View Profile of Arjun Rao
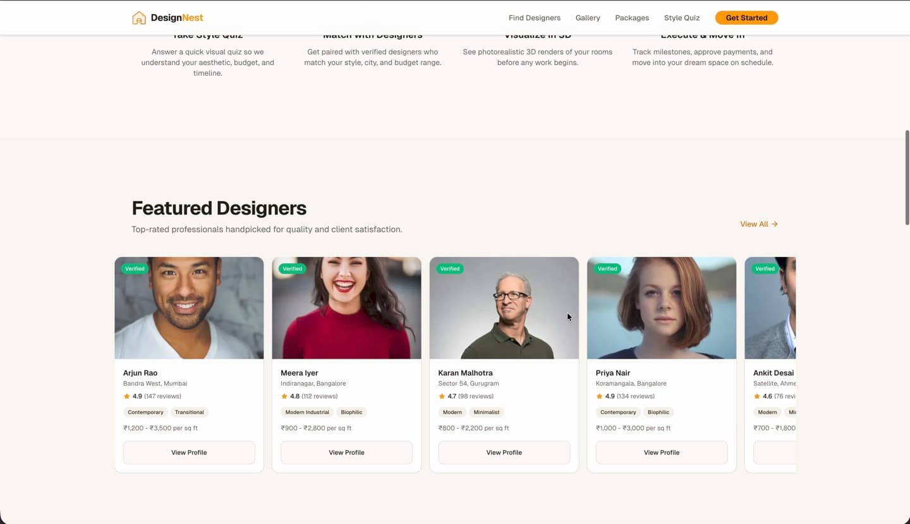 (189, 453)
